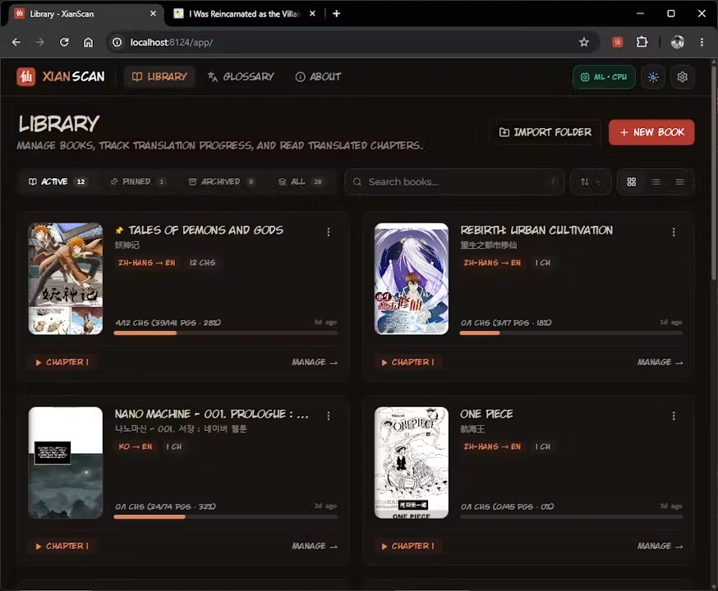Open Nano Machine cover thumbnail

(x=66, y=462)
